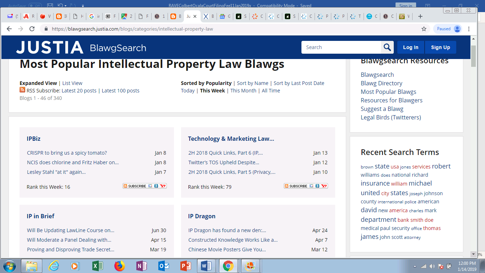Click the Justia logo
This screenshot has height=273, width=485.
[50, 47]
